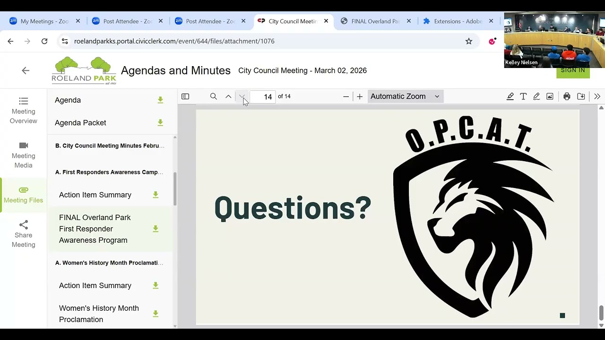
Task: Open Action Item Summary under Women's History
Action: 95,285
